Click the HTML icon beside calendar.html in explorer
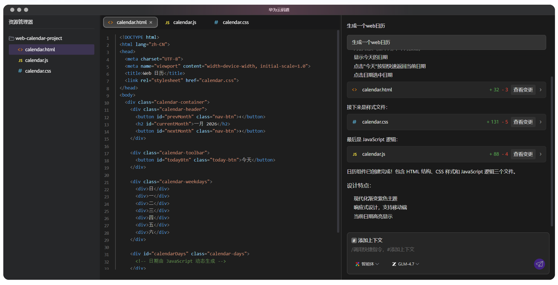Image resolution: width=558 pixels, height=285 pixels. 20,49
